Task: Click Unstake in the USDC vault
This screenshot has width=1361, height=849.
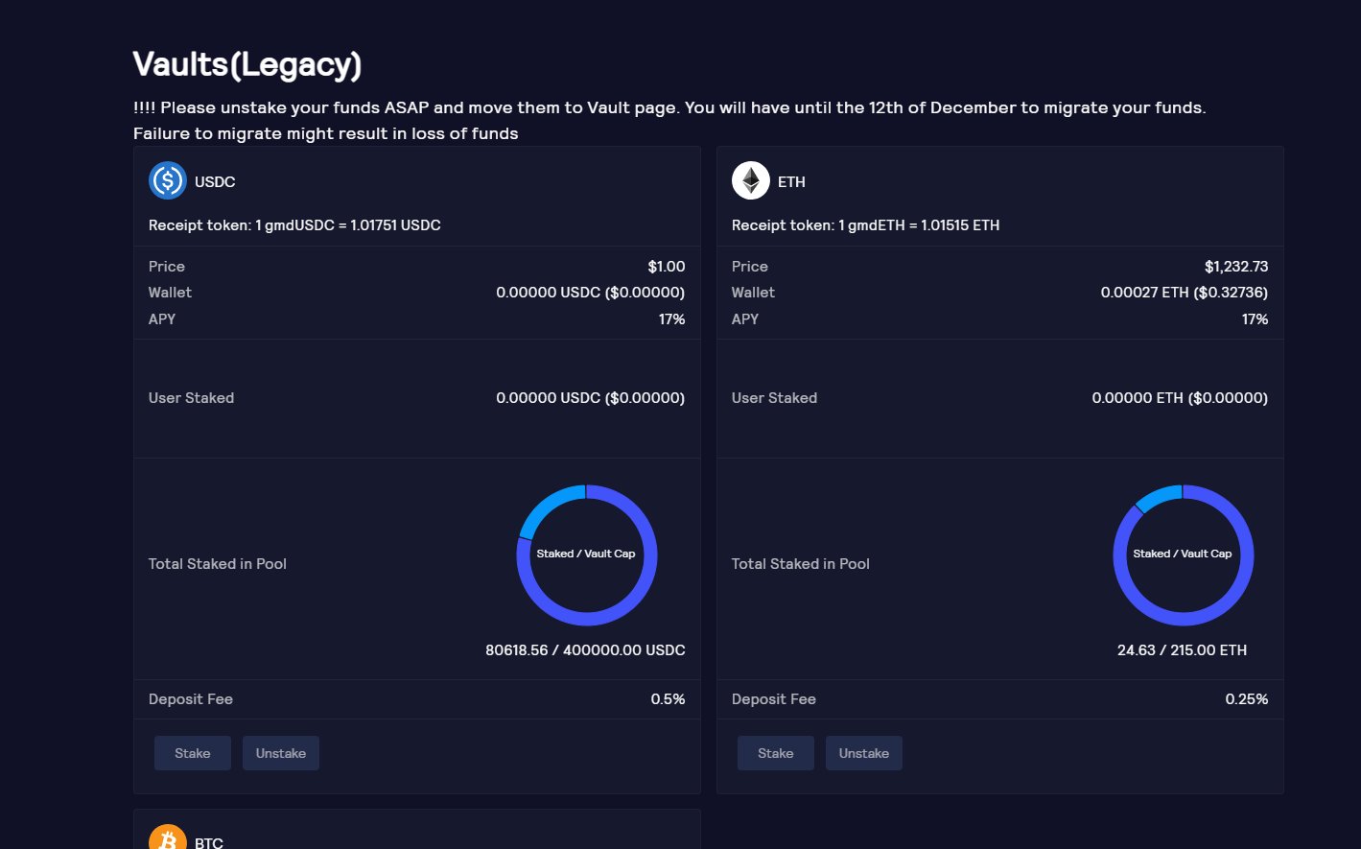Action: 280,753
